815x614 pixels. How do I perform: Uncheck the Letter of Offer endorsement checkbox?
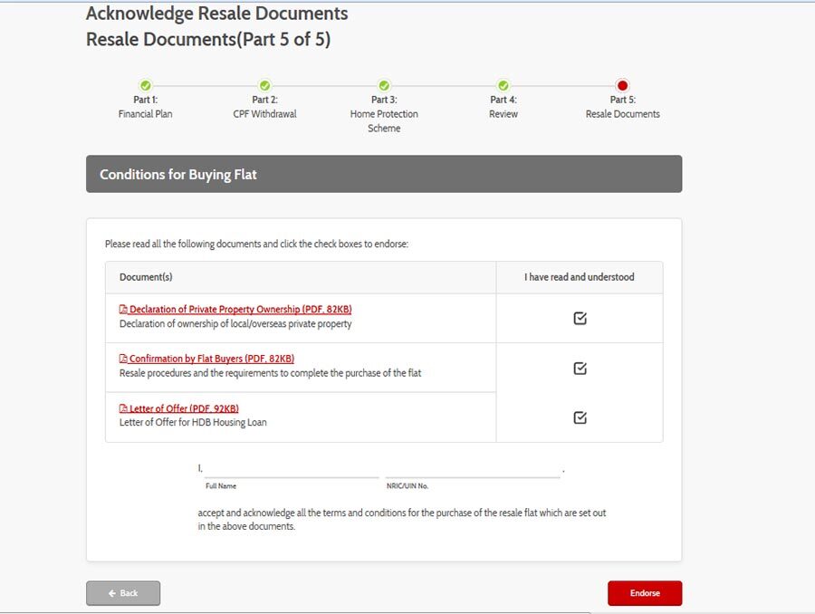[x=579, y=417]
